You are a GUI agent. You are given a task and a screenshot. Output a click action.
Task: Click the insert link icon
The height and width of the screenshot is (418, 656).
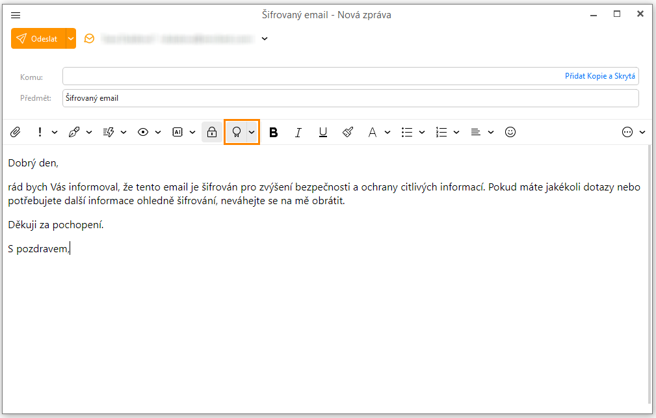click(x=74, y=132)
